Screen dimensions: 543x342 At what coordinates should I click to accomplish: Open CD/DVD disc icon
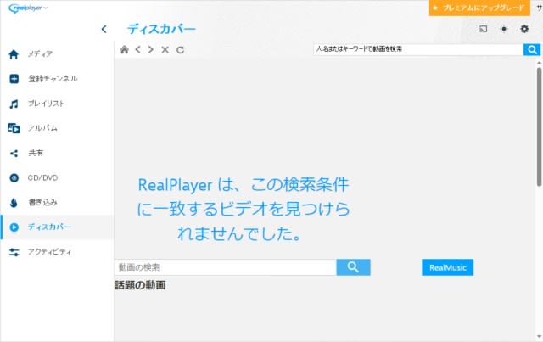click(x=14, y=177)
